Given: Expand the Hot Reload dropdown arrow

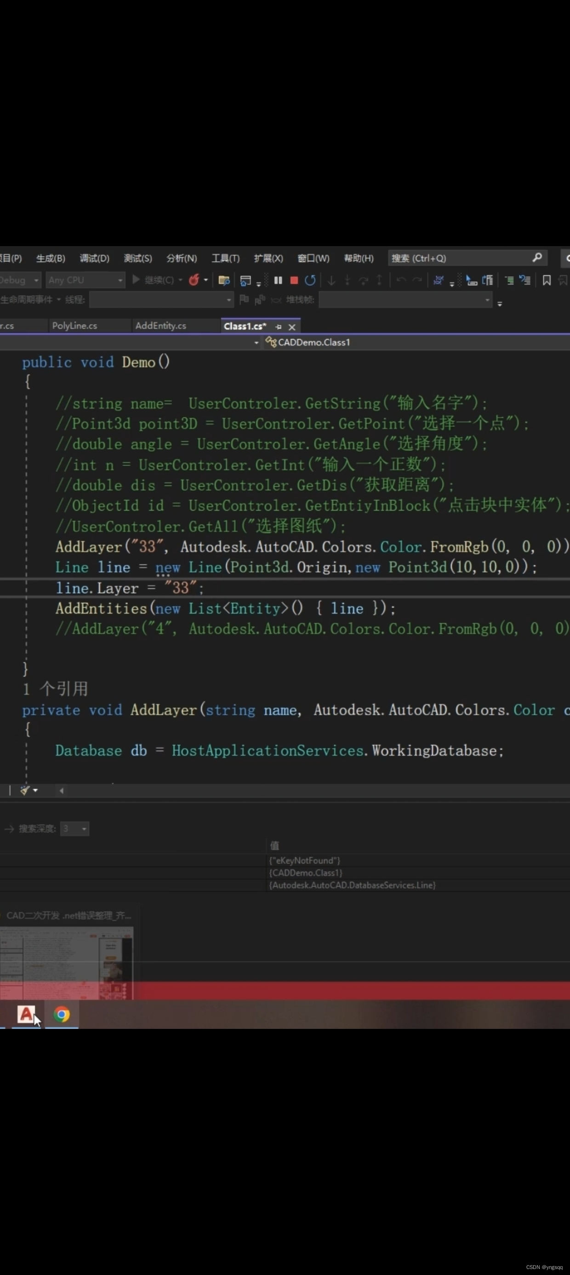Looking at the screenshot, I should pyautogui.click(x=206, y=280).
